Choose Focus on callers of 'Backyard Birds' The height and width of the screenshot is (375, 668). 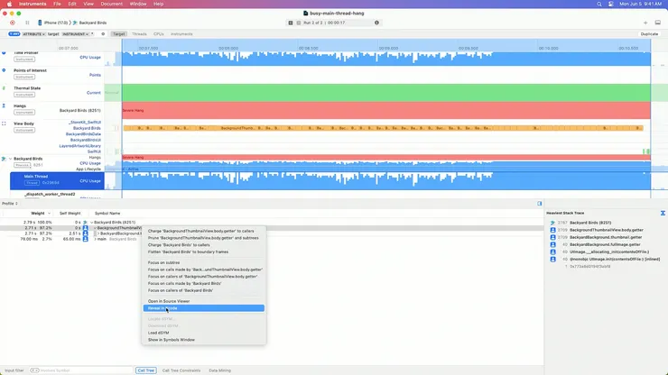pyautogui.click(x=181, y=290)
